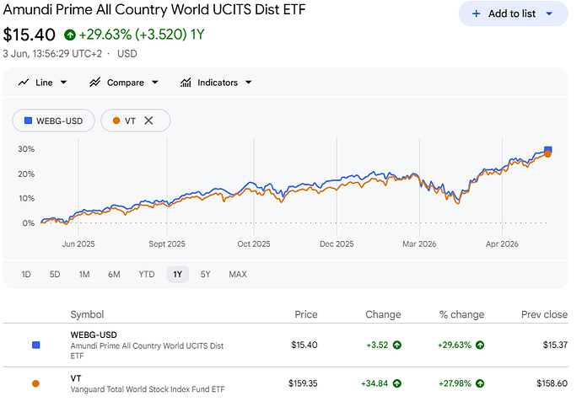Click the Jun 2025 axis label
Image resolution: width=582 pixels, height=407 pixels.
[x=78, y=244]
